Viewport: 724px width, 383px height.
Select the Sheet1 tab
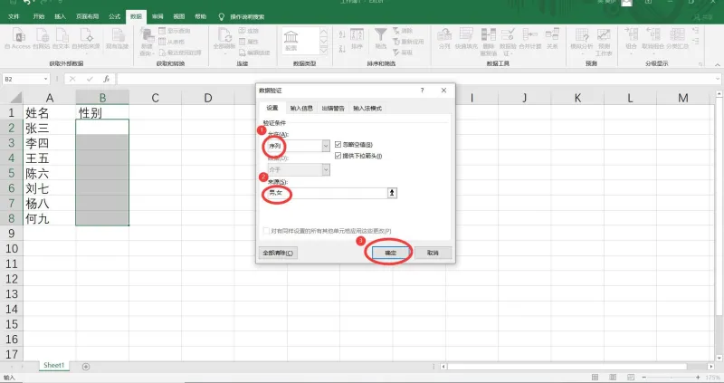53,366
